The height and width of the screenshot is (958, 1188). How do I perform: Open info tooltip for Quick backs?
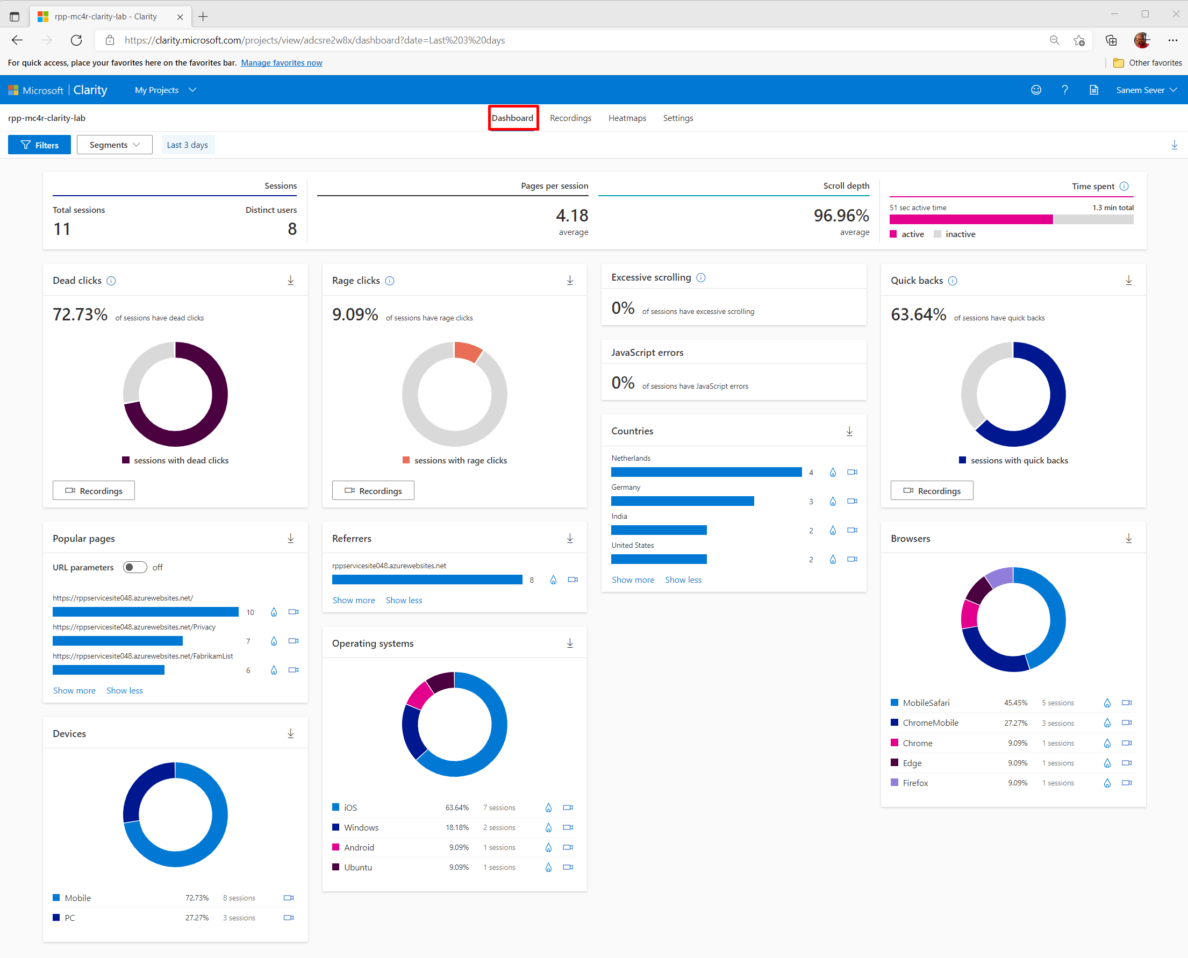pyautogui.click(x=953, y=281)
